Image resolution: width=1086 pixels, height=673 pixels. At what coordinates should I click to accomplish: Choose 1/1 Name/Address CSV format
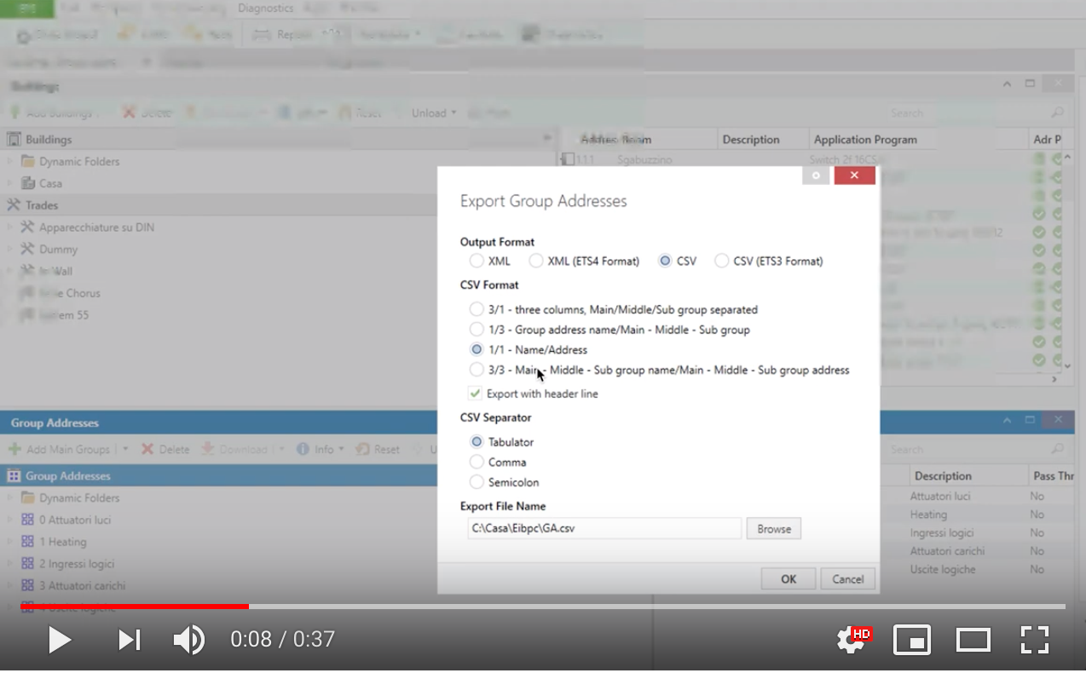point(477,349)
